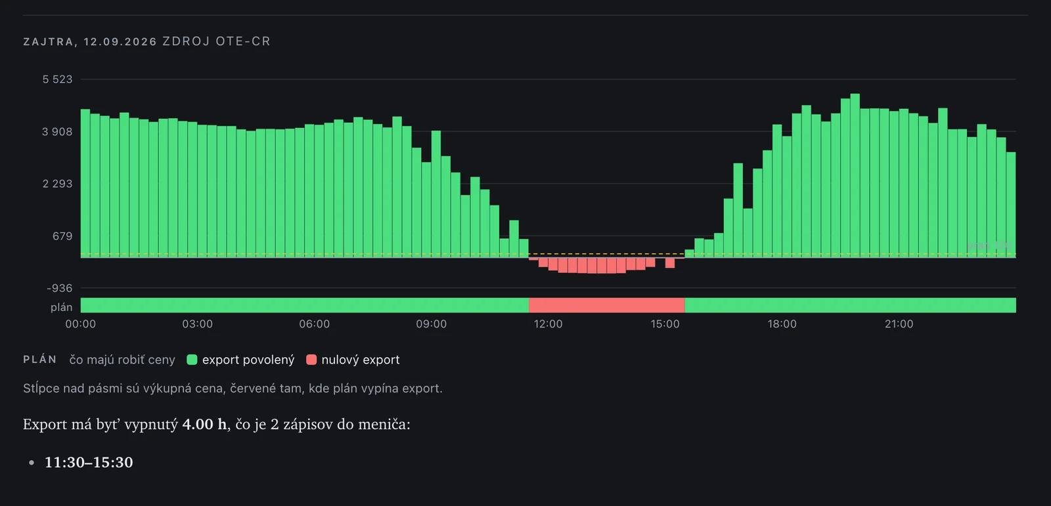Click the 09:00 time axis label

pos(432,324)
